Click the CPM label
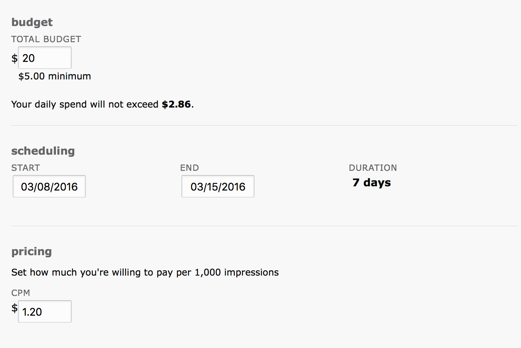Image resolution: width=521 pixels, height=348 pixels. (x=21, y=293)
